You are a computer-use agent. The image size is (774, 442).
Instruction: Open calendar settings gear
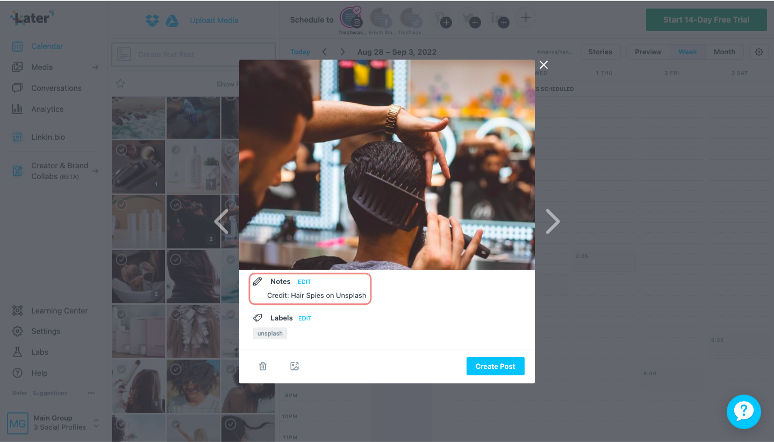(759, 52)
